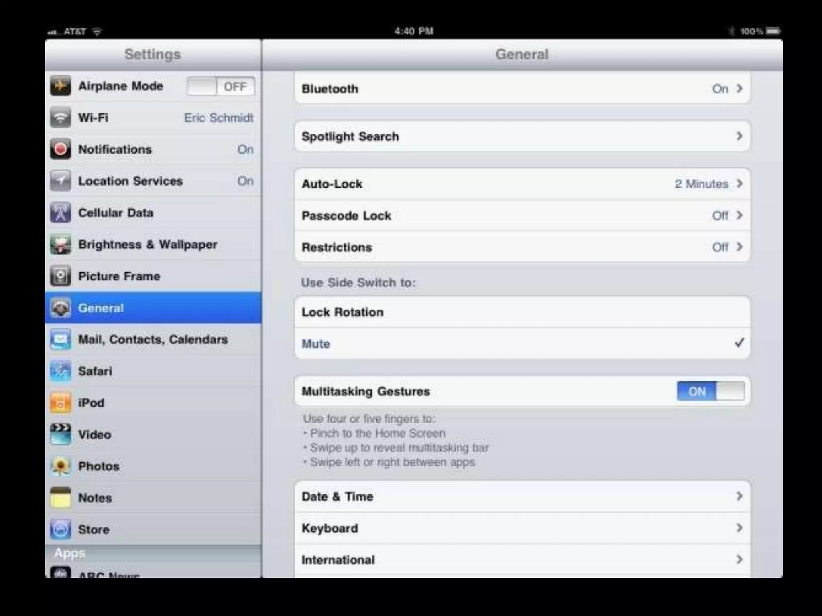Tap the Wi-Fi icon in sidebar
This screenshot has width=822, height=616.
point(61,118)
